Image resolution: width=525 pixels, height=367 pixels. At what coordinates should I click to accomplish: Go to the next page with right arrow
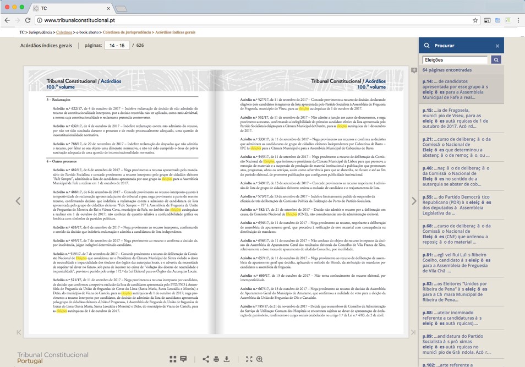(x=414, y=201)
